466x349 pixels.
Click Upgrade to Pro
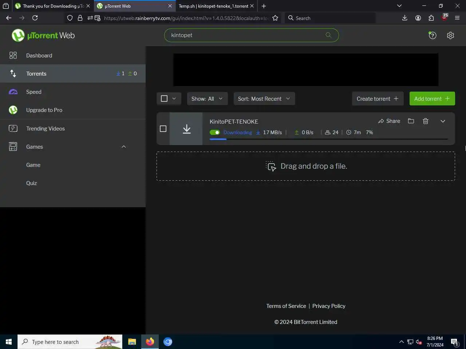point(73,110)
